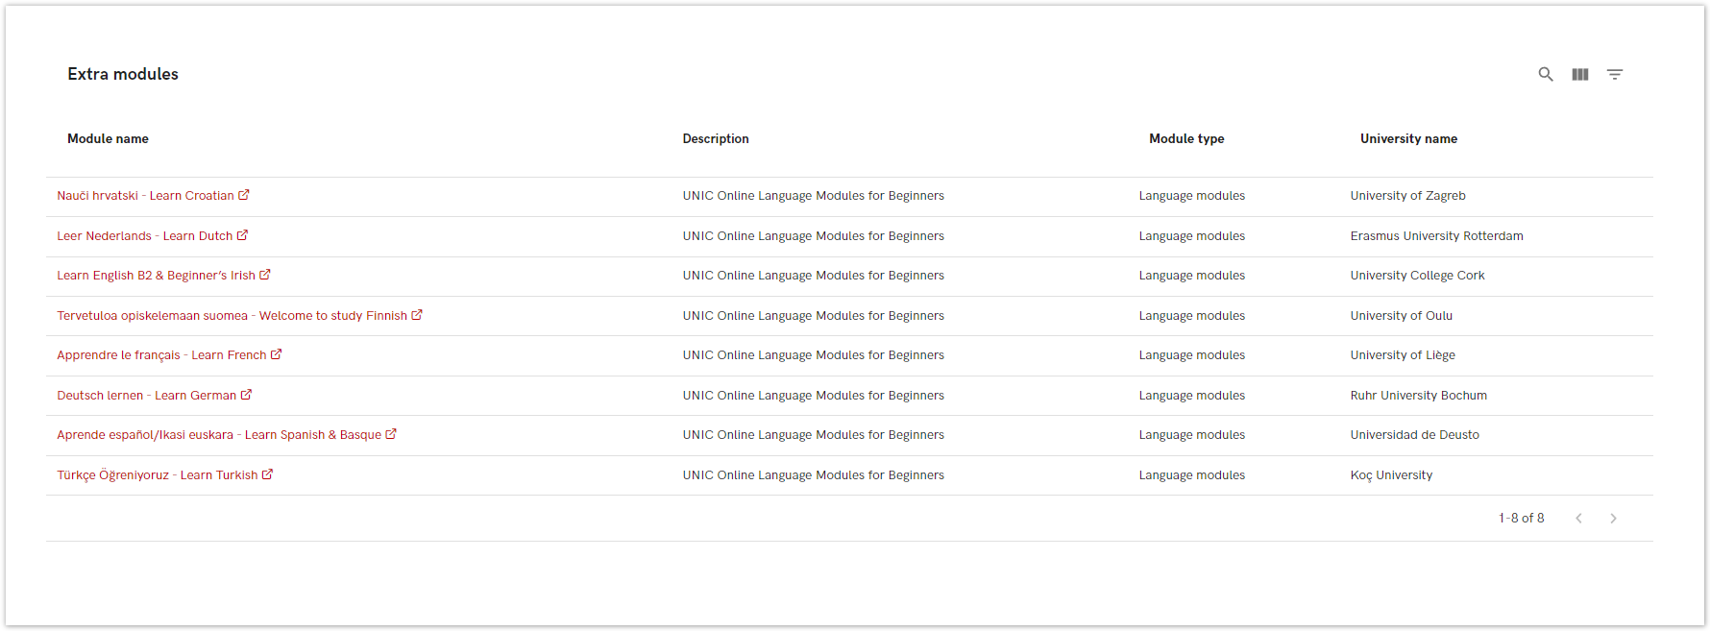The width and height of the screenshot is (1710, 631).
Task: Open the table search icon
Action: (1545, 74)
